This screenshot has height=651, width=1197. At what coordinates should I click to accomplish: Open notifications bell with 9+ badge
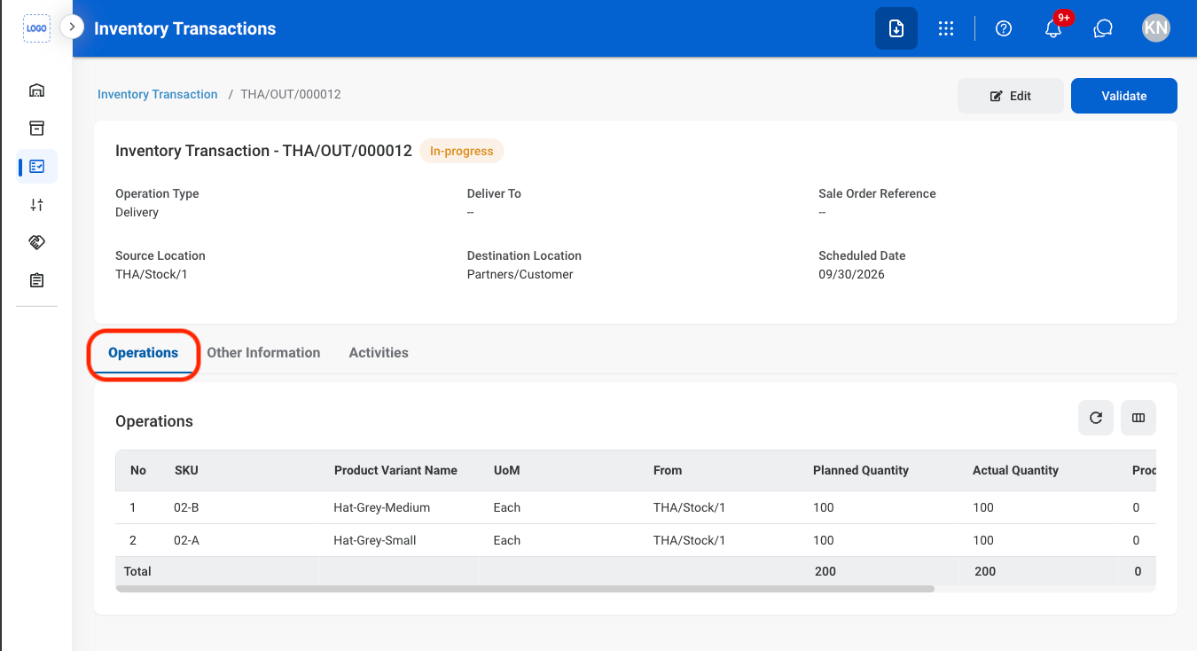1053,28
